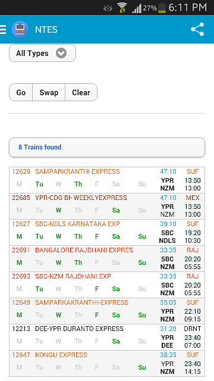The width and height of the screenshot is (214, 381).
Task: Open 22693 SBC-NZM Rajdhani Exp
Action: click(x=107, y=285)
